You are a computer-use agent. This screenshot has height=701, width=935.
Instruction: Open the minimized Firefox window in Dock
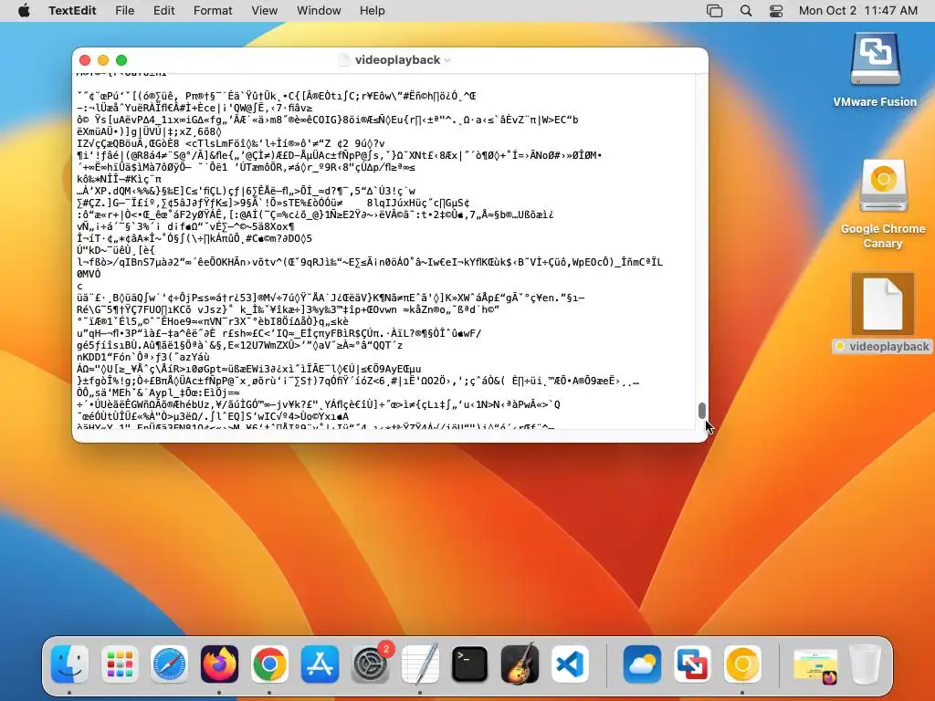pos(815,666)
